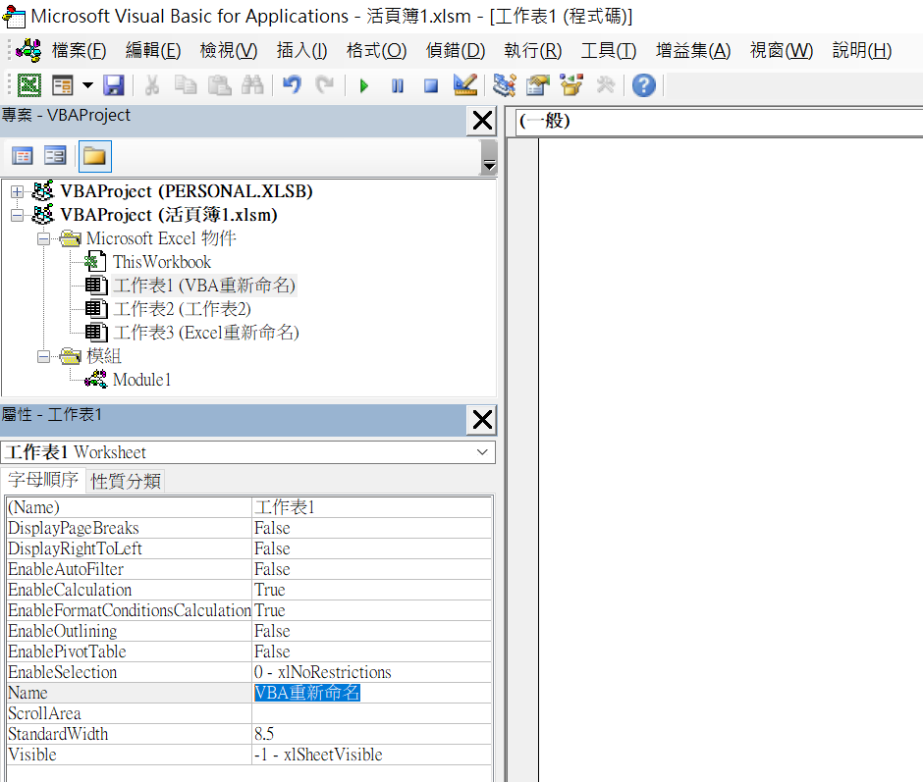Click View Code icon in project pane

tap(23, 156)
